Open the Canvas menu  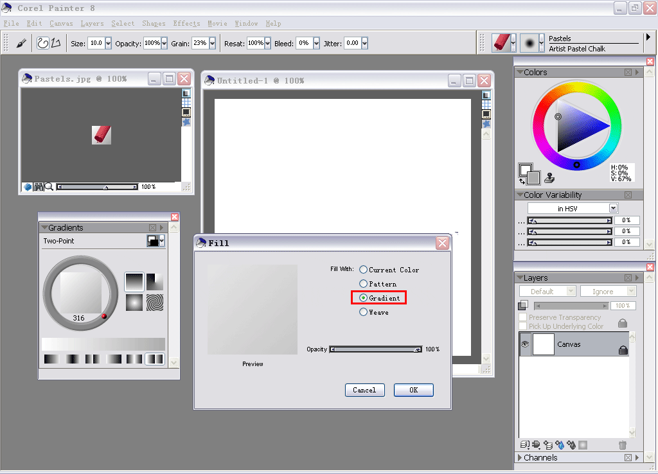tap(61, 24)
